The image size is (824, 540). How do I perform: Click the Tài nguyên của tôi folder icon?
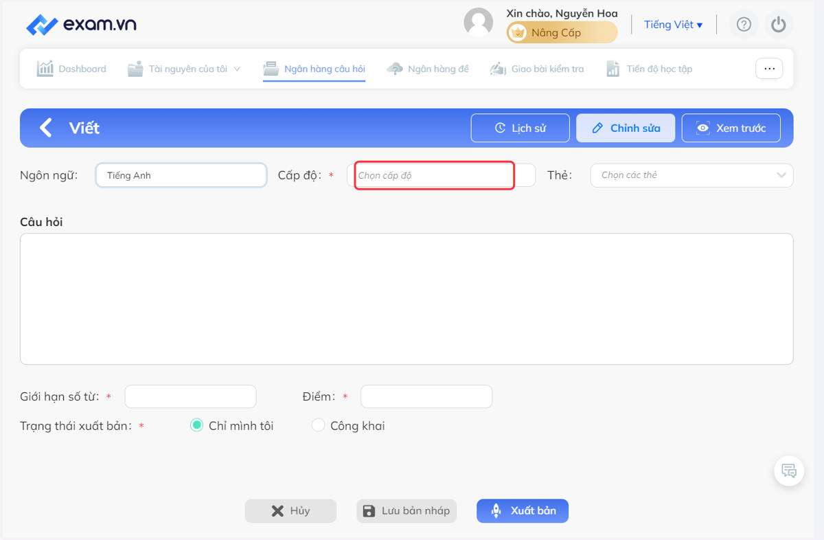(x=135, y=69)
